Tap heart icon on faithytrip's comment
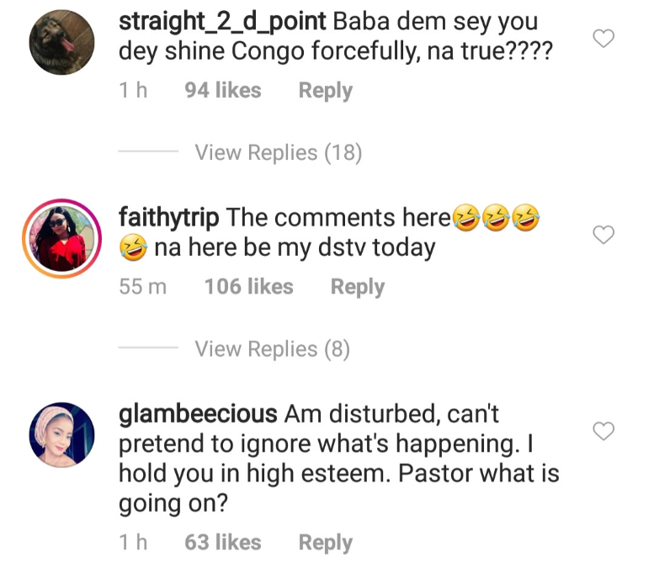This screenshot has width=654, height=574. (x=604, y=235)
